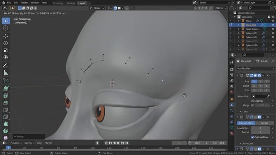Open the Window menu
The width and height of the screenshot is (276, 155).
tap(34, 3)
